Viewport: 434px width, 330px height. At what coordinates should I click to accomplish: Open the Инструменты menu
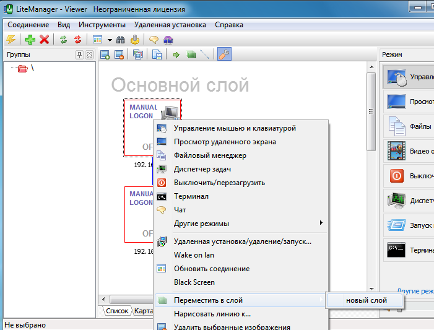coord(102,25)
